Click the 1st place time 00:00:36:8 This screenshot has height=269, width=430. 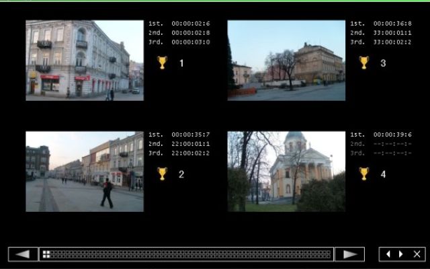coord(392,24)
